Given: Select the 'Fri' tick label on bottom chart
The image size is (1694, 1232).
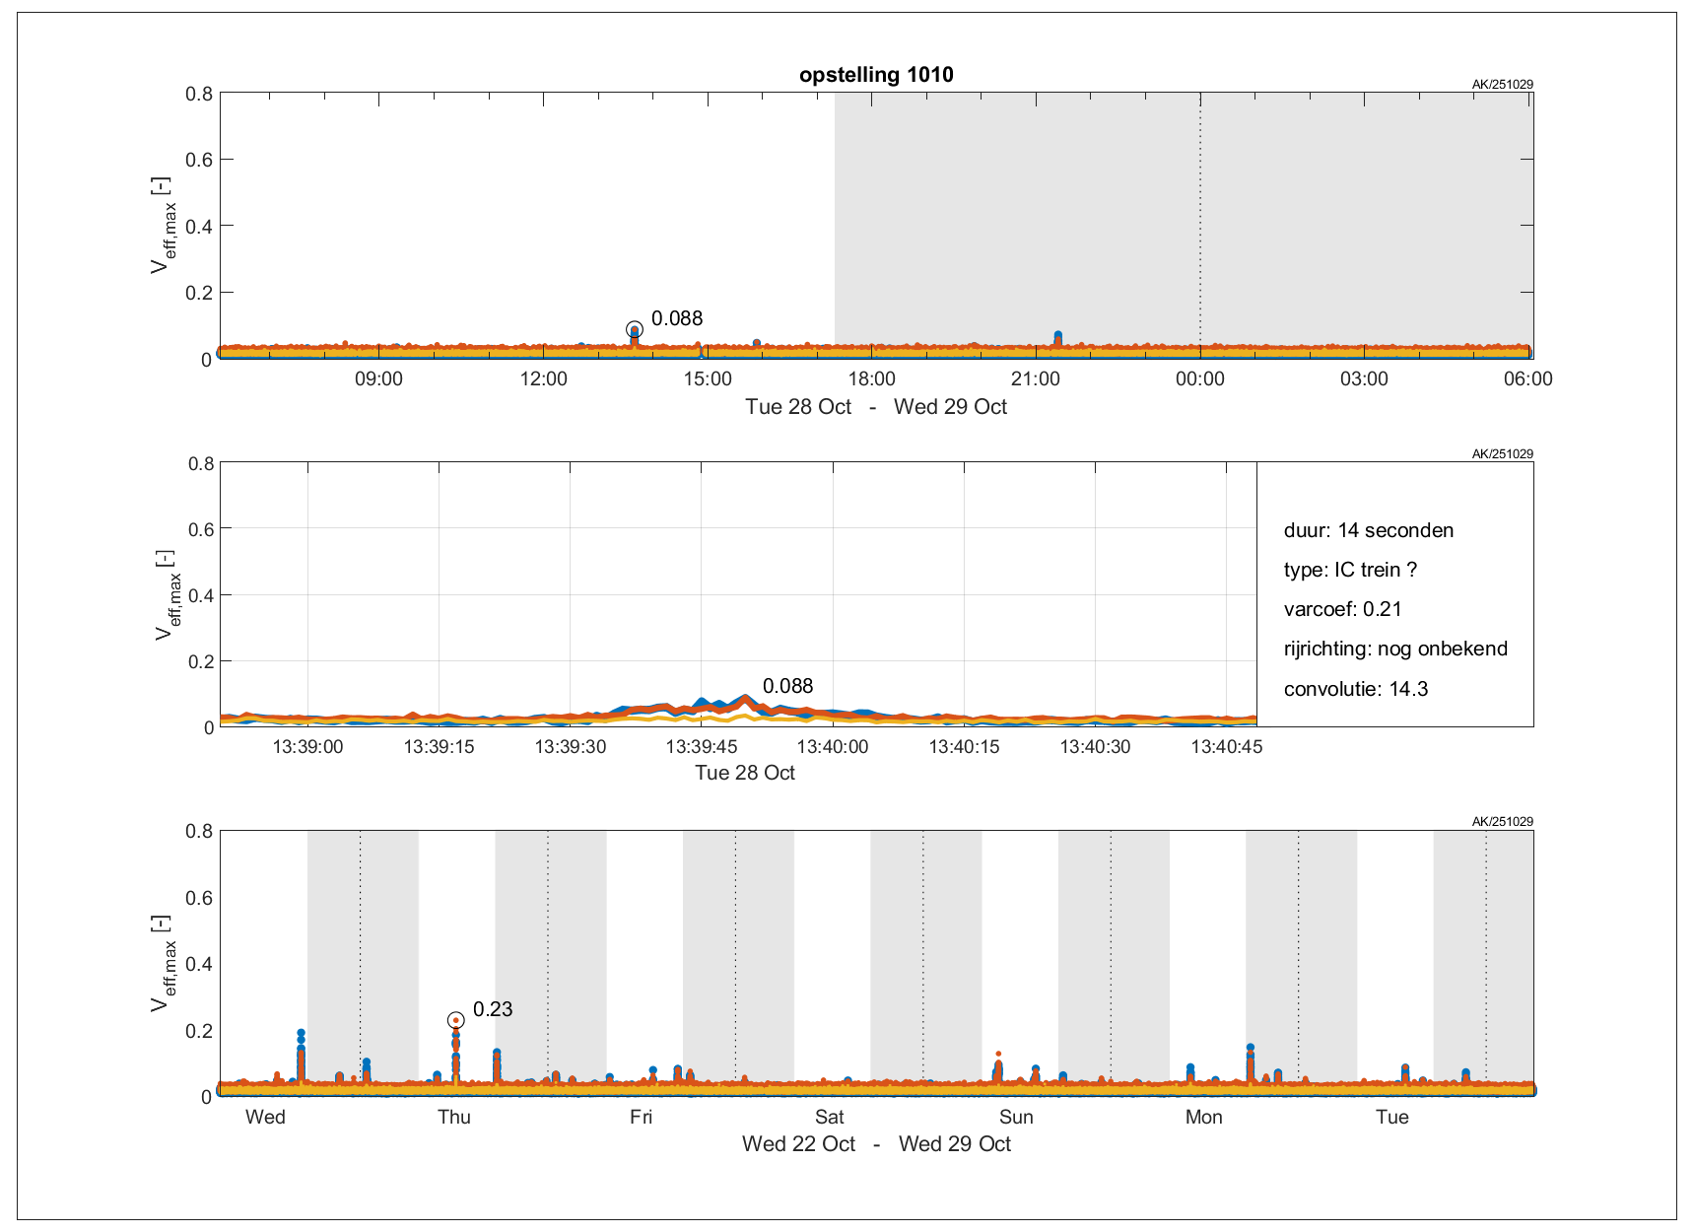Looking at the screenshot, I should (x=641, y=1117).
